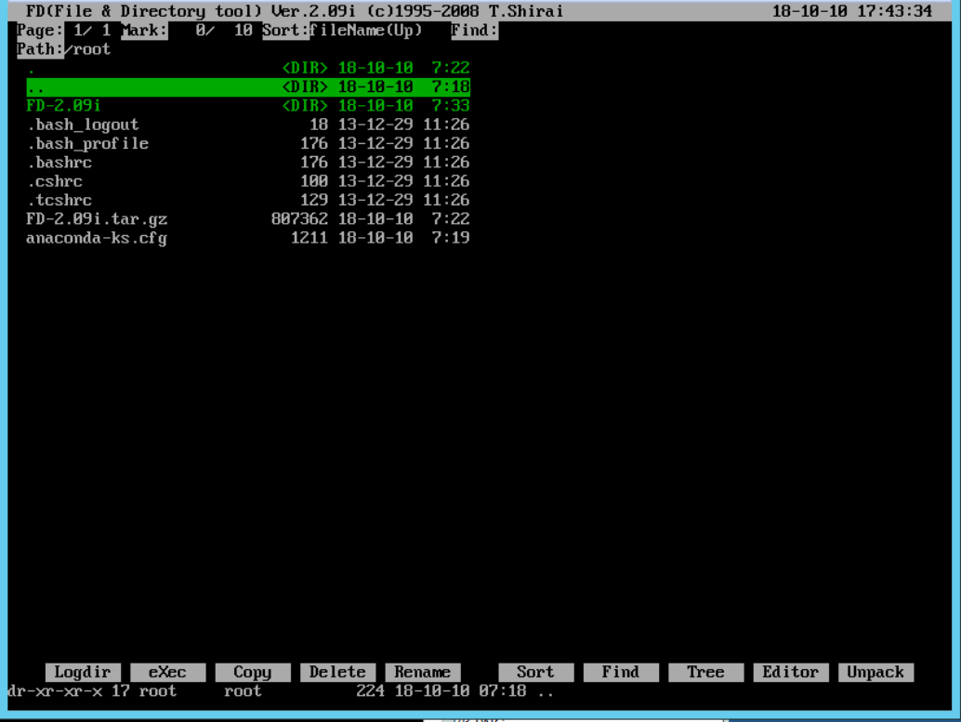
Task: Select the Copy command
Action: 253,672
